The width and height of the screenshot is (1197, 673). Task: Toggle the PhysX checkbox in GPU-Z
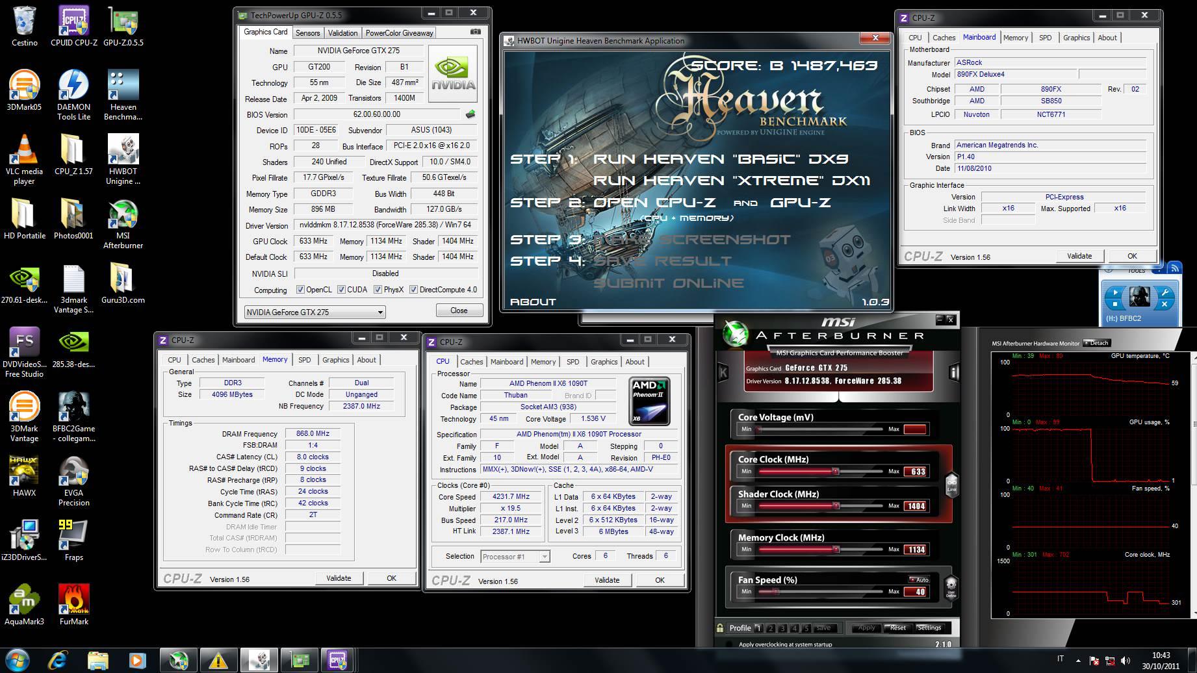pyautogui.click(x=378, y=290)
